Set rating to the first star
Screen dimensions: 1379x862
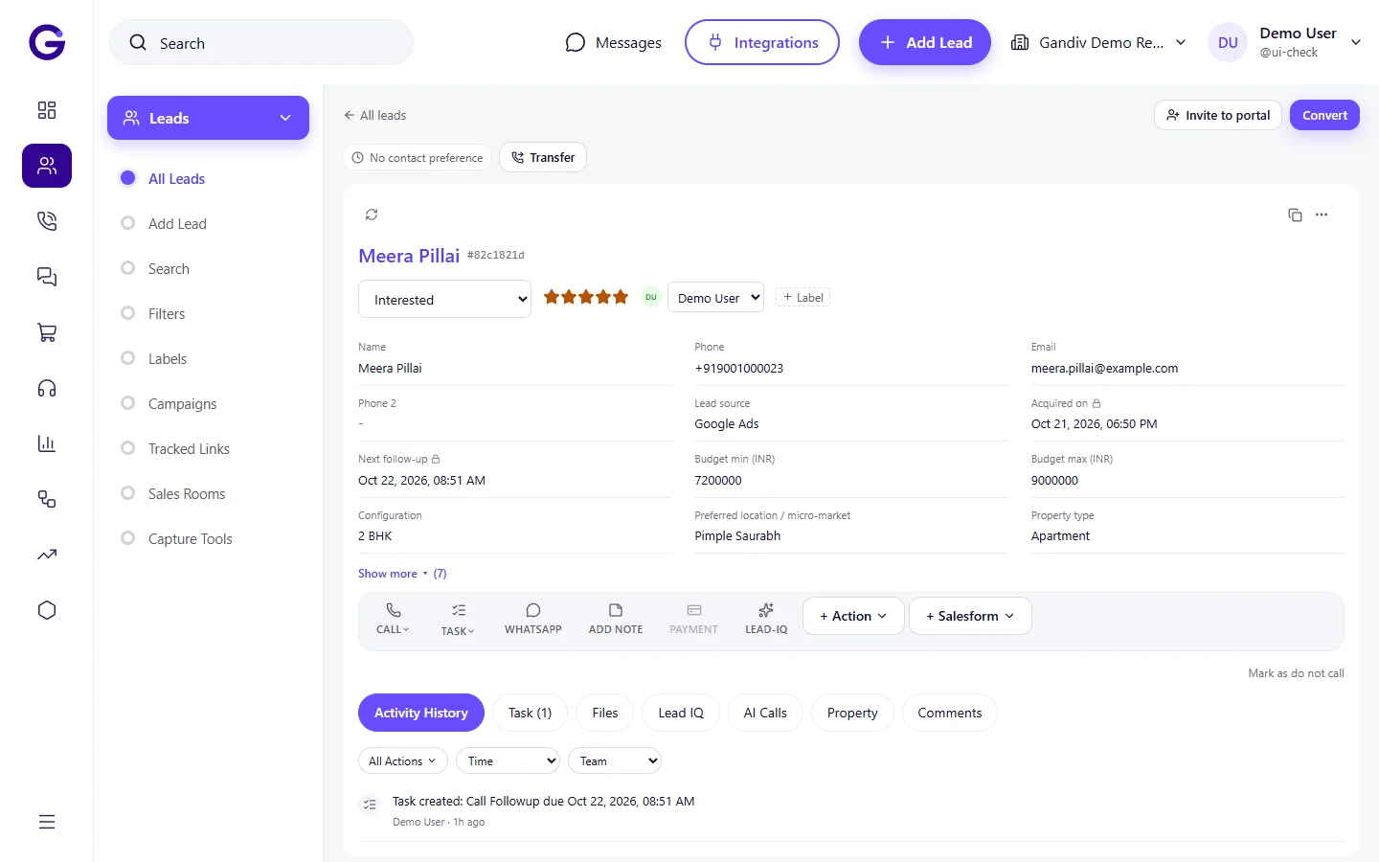[x=552, y=297]
